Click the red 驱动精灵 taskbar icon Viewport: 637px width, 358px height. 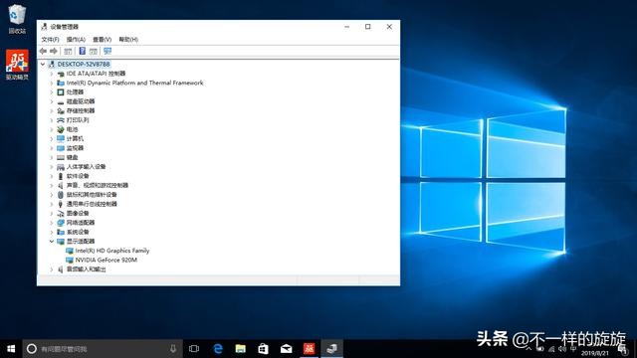point(310,349)
